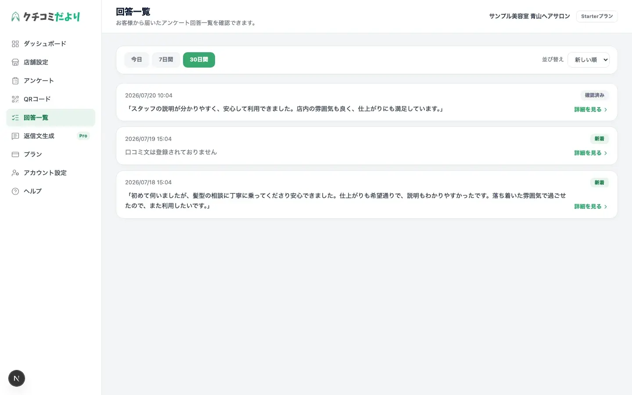
Task: Select 回答一覧 in the sidebar
Action: (x=50, y=118)
